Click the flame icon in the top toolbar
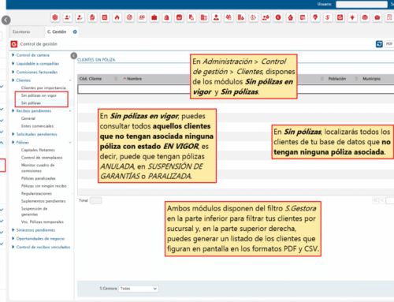 click(117, 17)
